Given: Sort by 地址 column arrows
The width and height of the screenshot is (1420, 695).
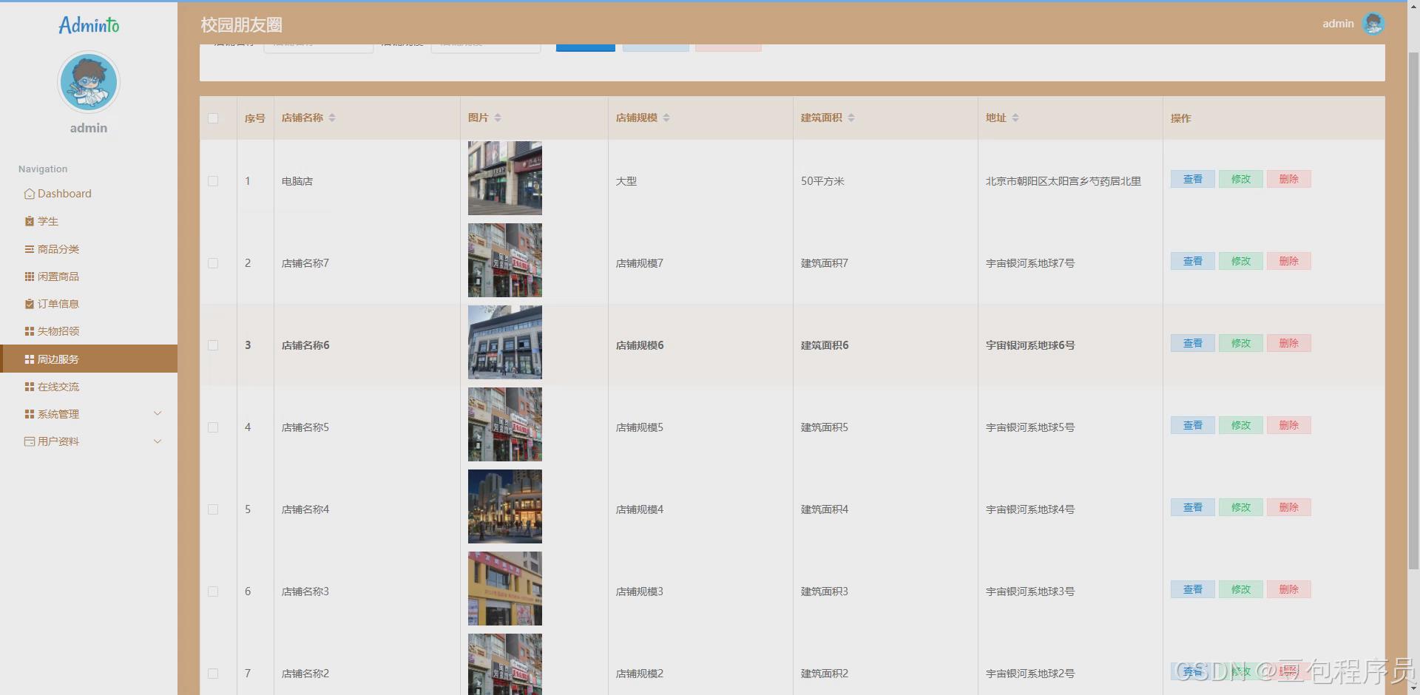Looking at the screenshot, I should pyautogui.click(x=1015, y=118).
